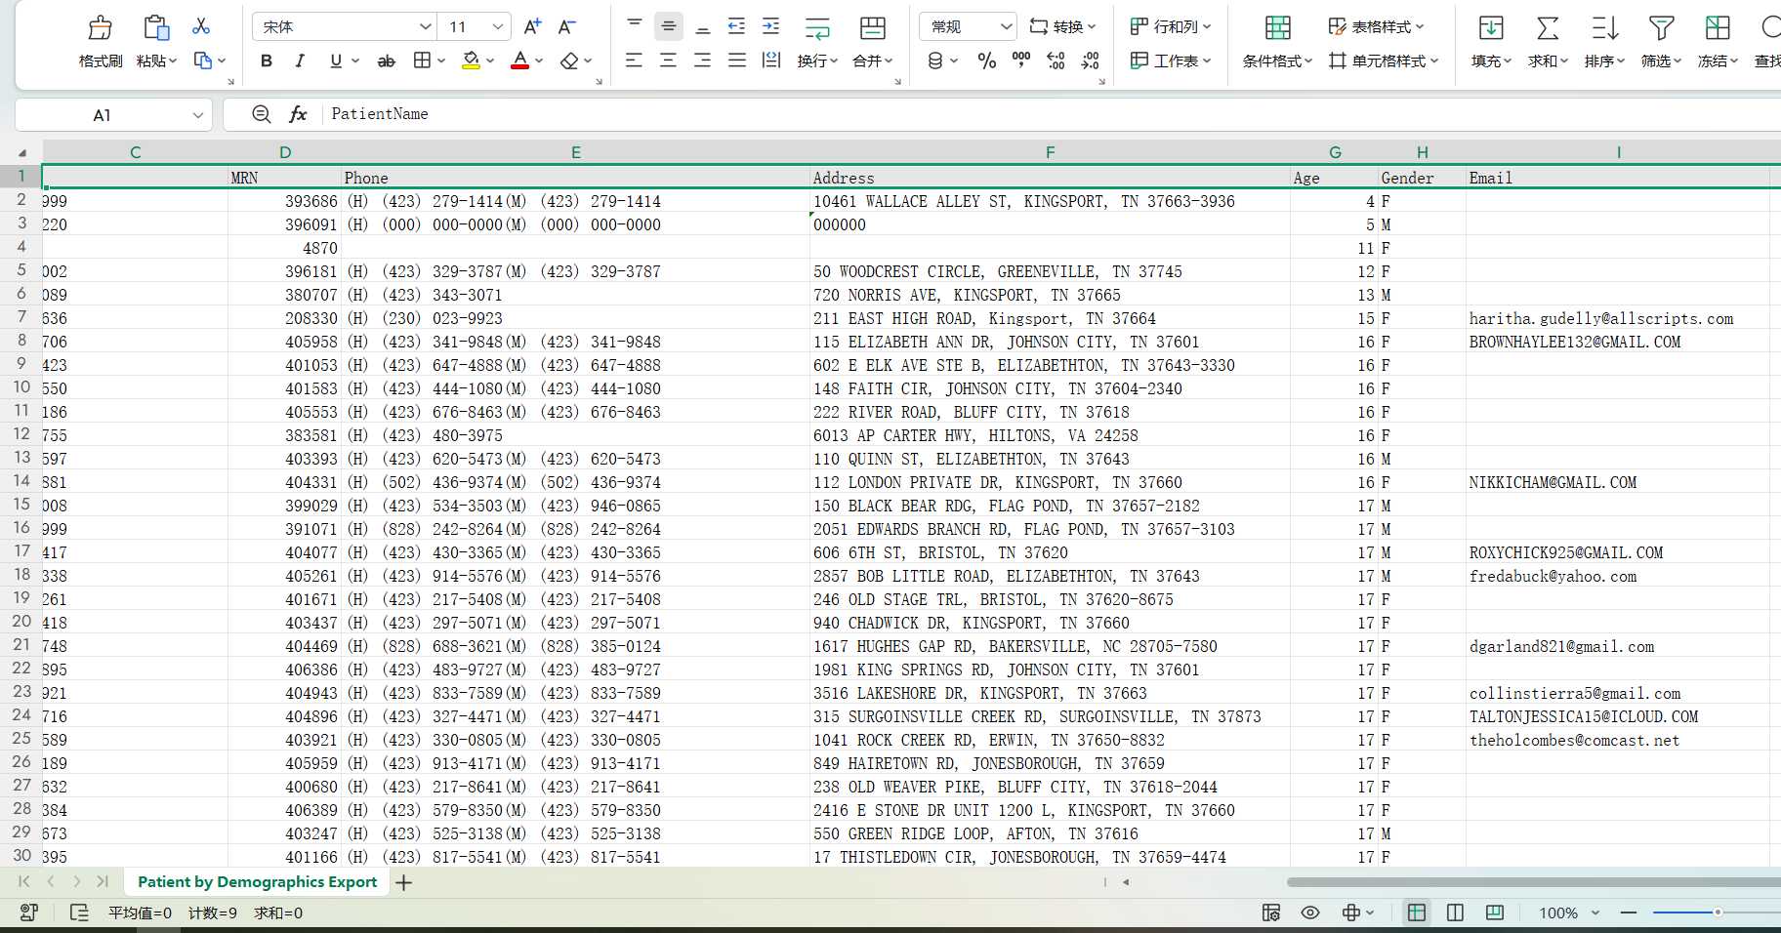Image resolution: width=1781 pixels, height=933 pixels.
Task: Expand the fill color dropdown arrow
Action: (x=490, y=61)
